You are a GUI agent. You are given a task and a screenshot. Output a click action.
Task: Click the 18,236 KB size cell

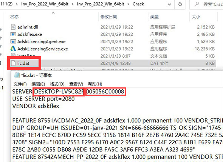click(x=204, y=49)
